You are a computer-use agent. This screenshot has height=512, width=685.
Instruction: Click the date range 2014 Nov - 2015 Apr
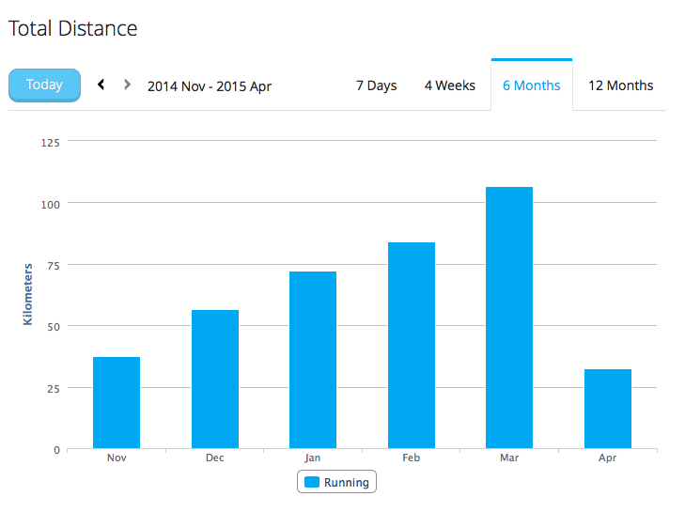(210, 85)
